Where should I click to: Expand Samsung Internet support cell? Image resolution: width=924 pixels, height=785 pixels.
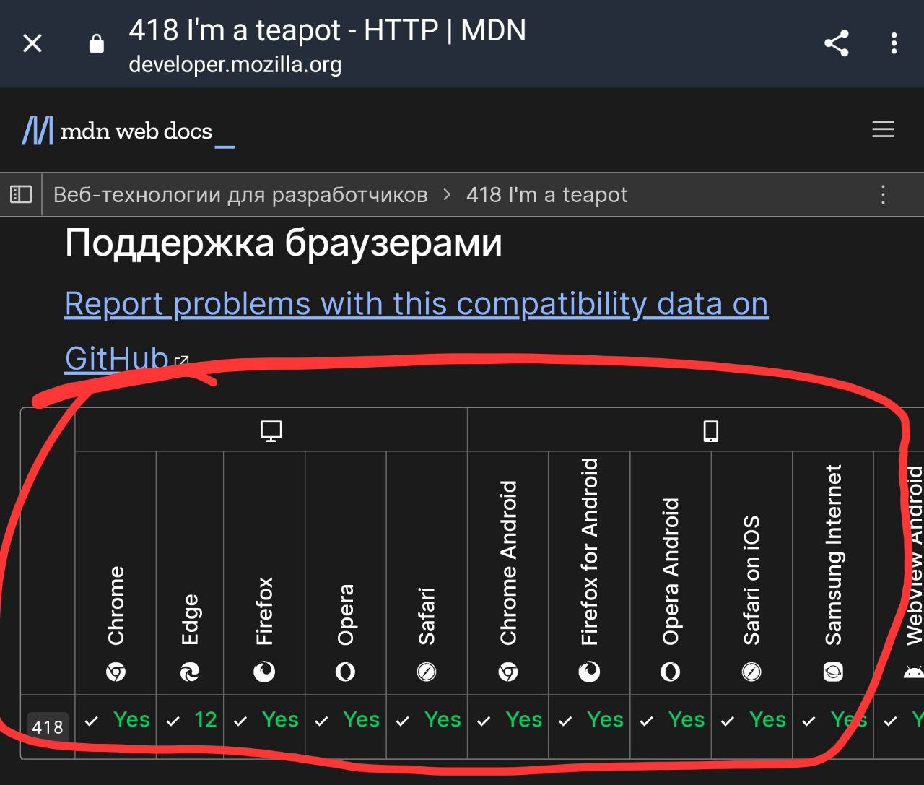pos(833,726)
